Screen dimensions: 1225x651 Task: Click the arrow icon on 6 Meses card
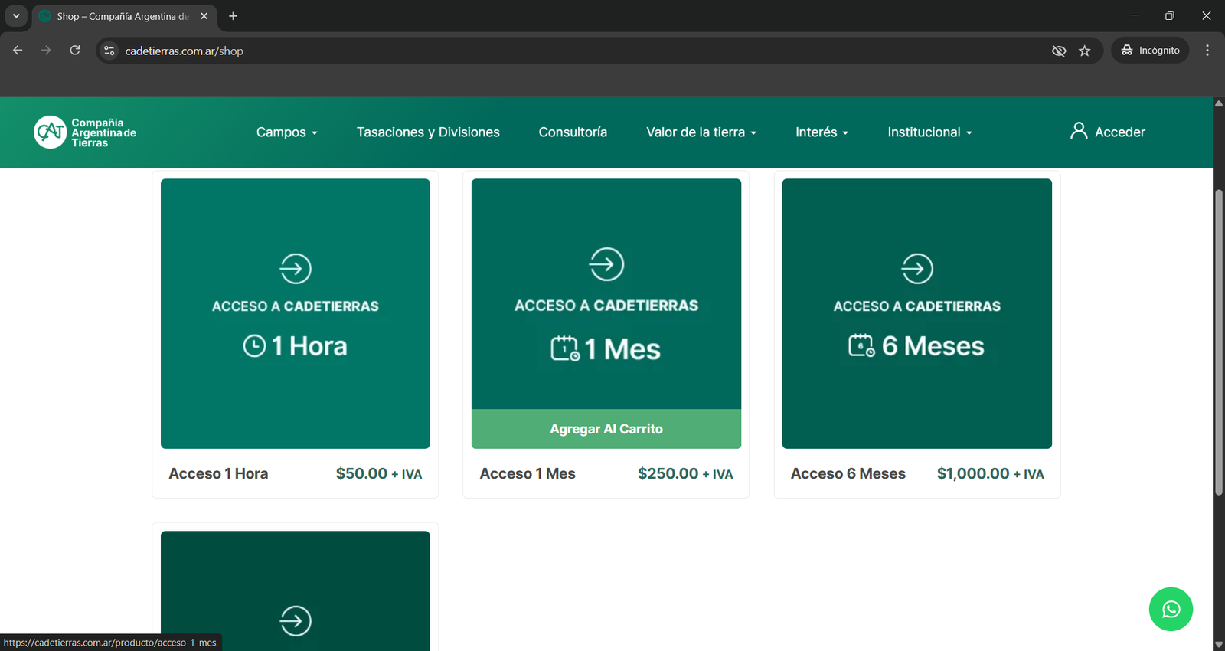tap(917, 268)
